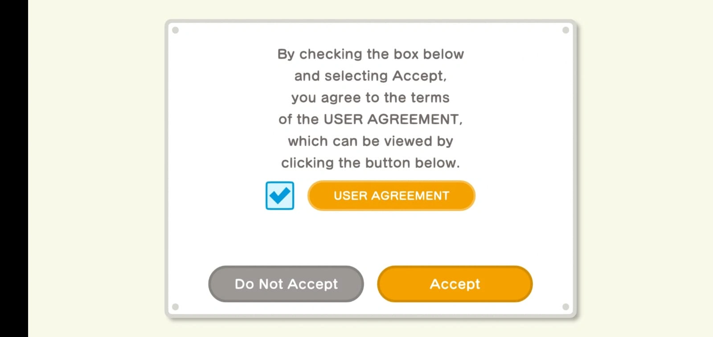This screenshot has height=337, width=713.
Task: Click the "you agree to the terms" line
Action: (370, 98)
